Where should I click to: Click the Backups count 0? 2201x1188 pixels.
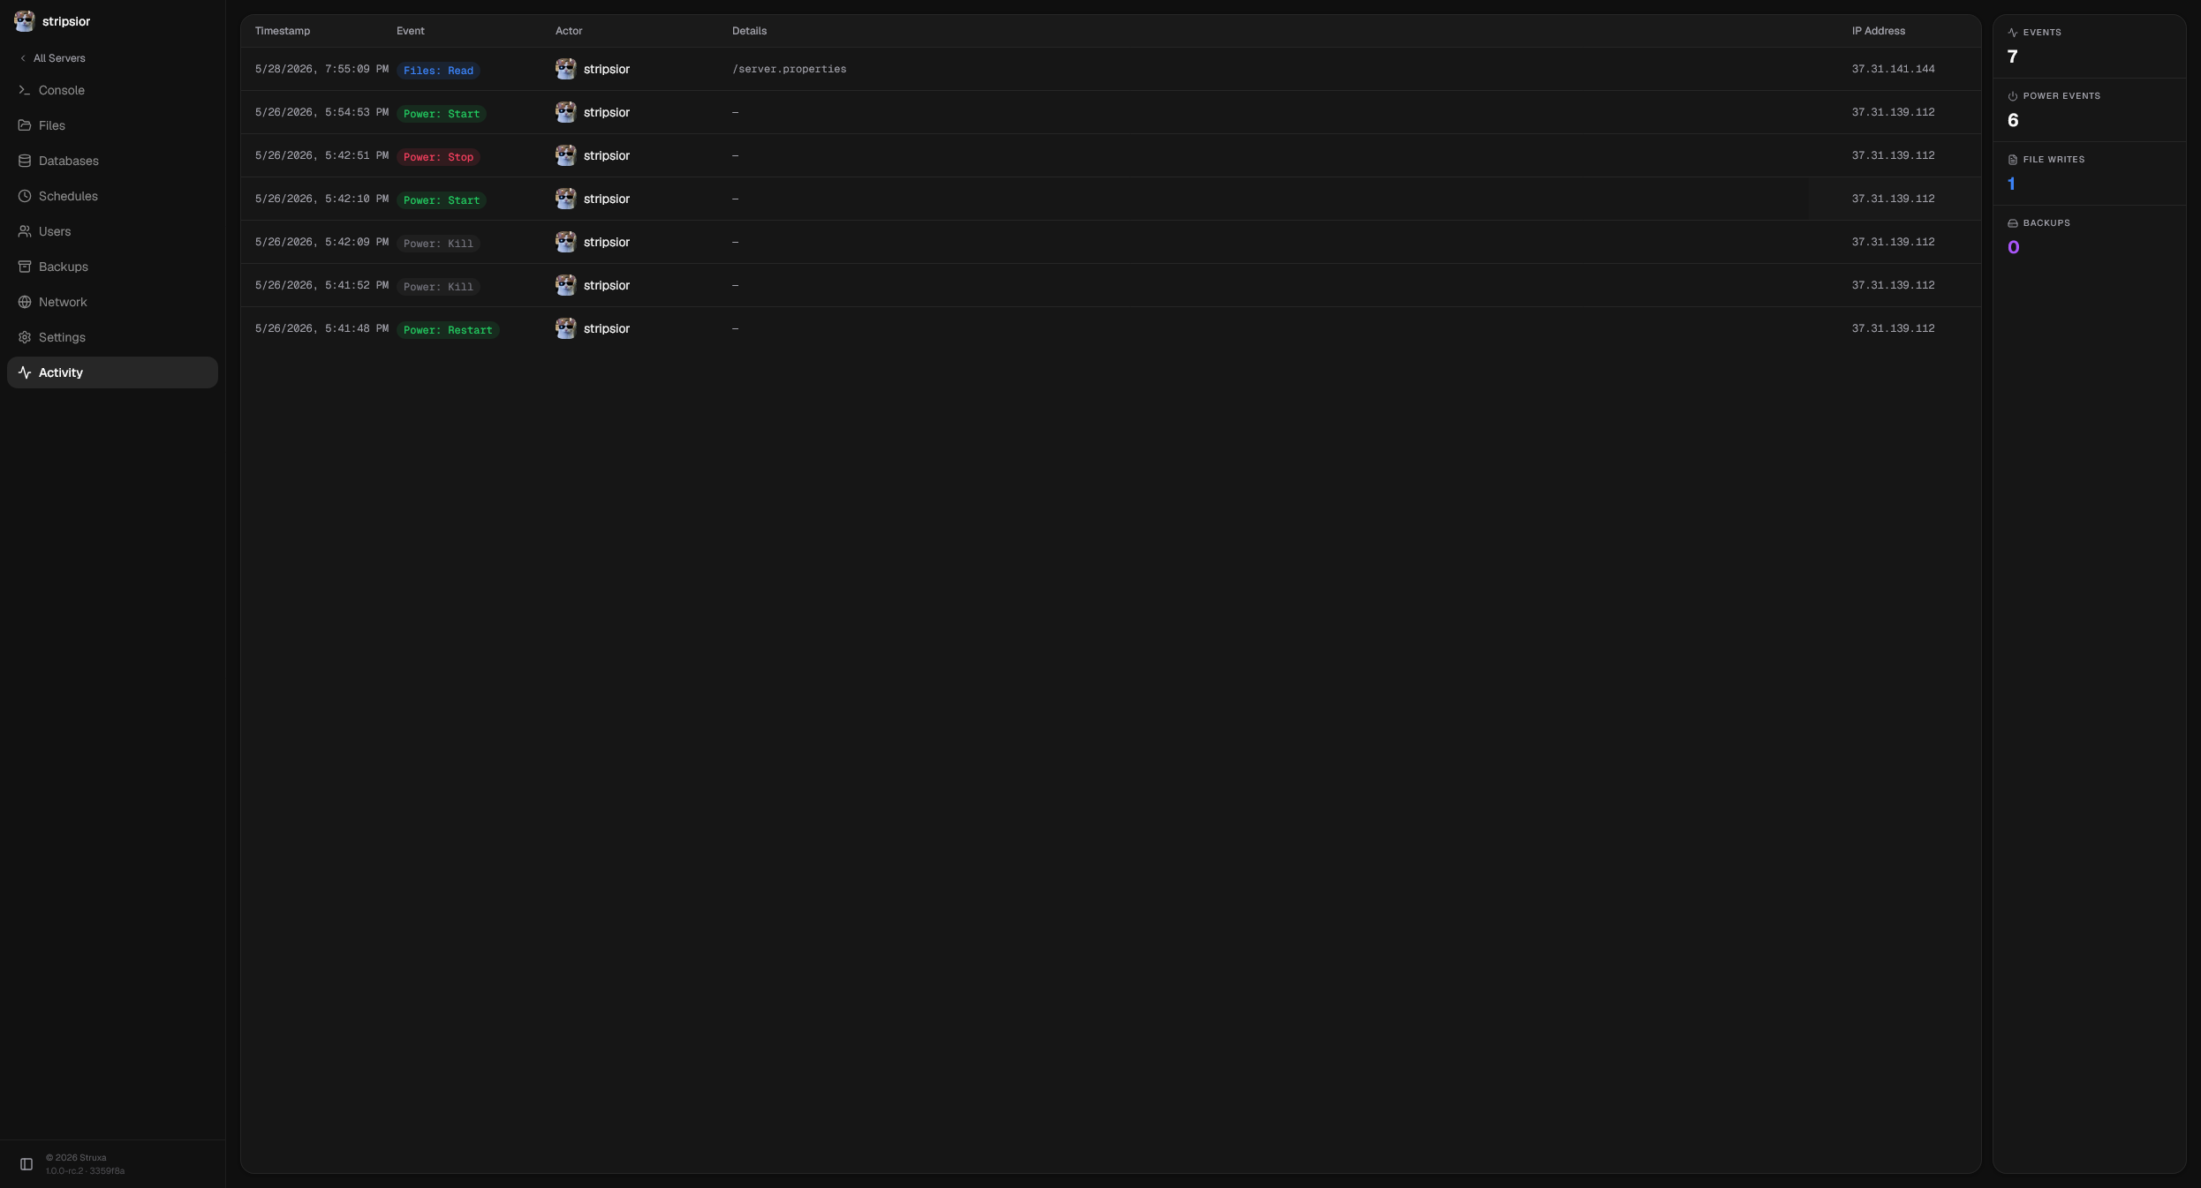(x=2014, y=247)
